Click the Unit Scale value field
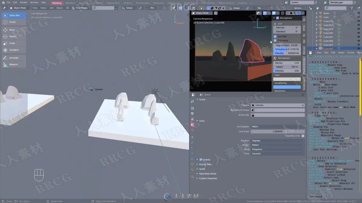362x203 pixels. 278,131
